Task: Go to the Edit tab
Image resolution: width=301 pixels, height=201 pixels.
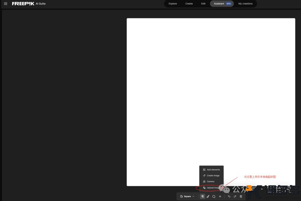Action: 203,4
